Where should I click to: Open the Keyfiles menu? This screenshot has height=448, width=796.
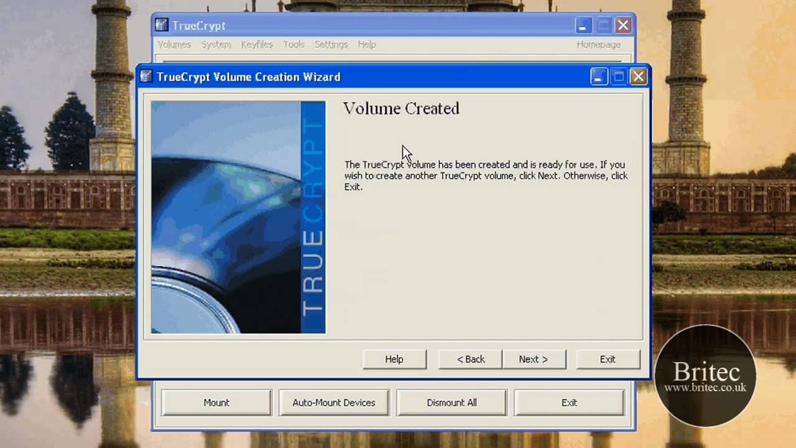257,45
